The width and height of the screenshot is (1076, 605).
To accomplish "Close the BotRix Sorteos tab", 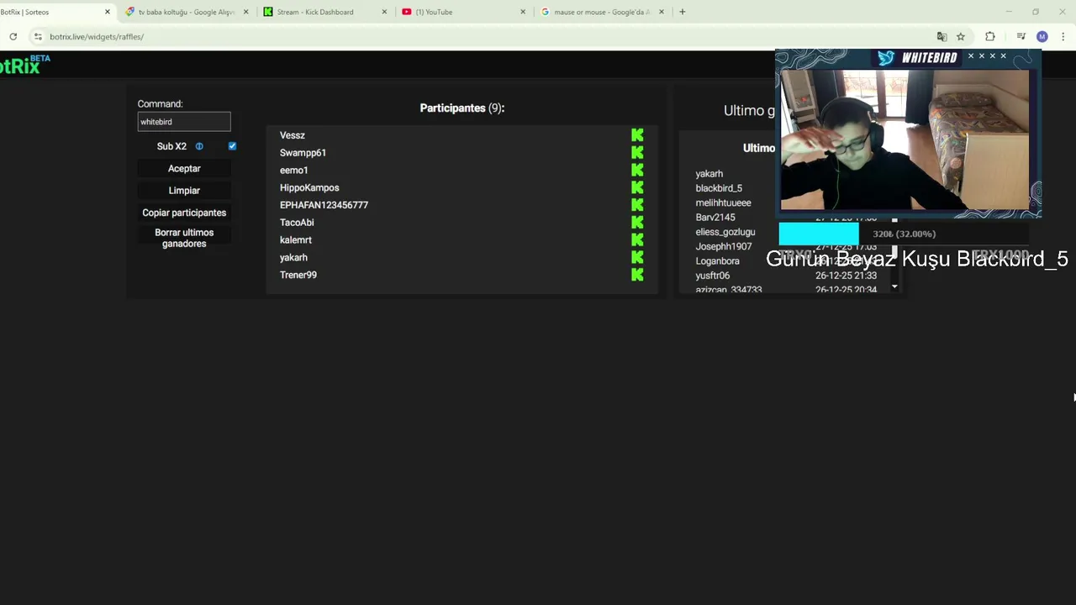I will [x=107, y=12].
